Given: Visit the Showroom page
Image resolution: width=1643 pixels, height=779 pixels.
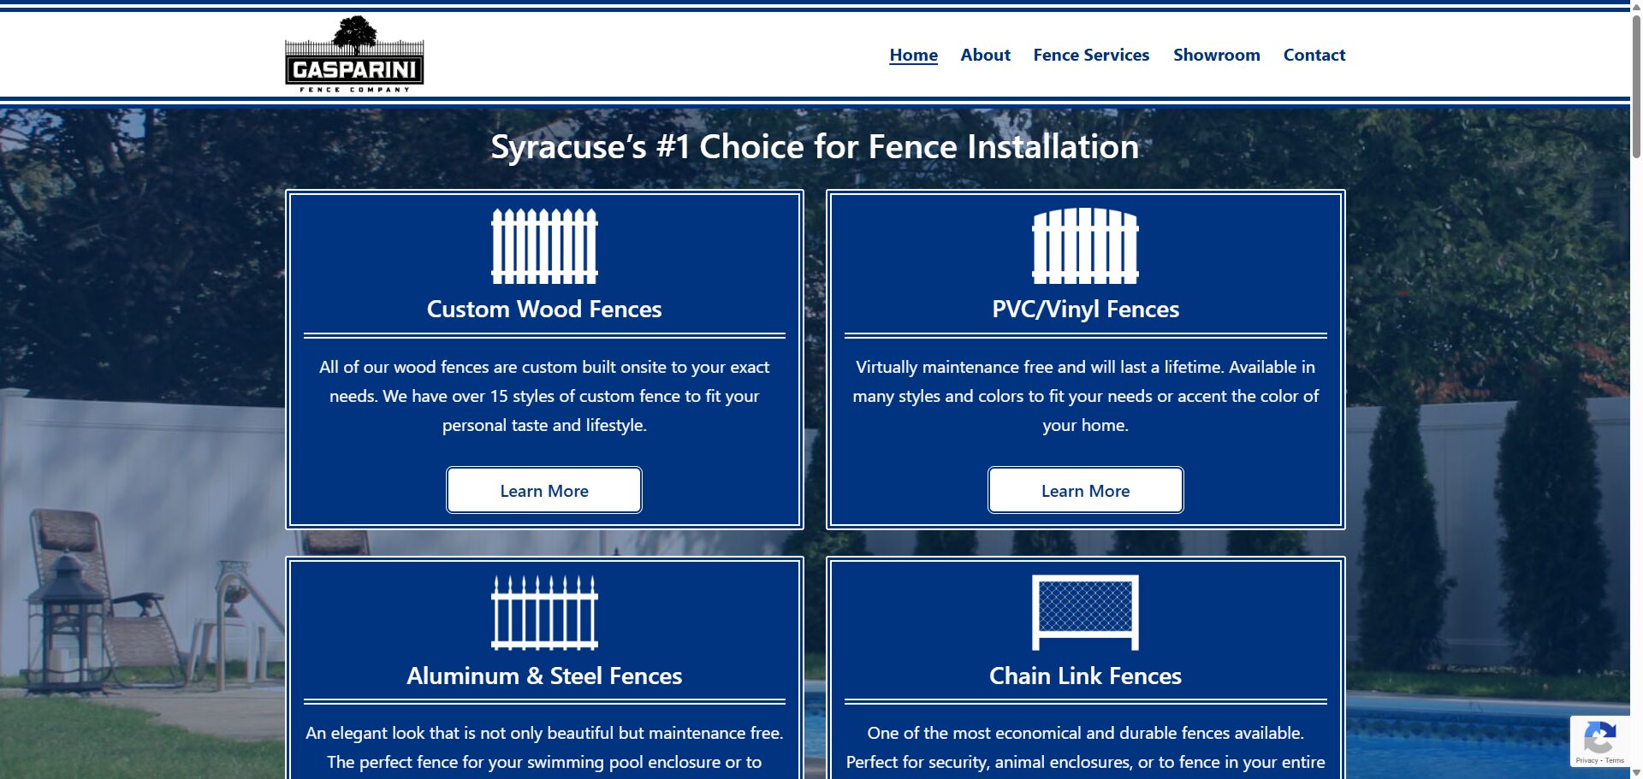Looking at the screenshot, I should pos(1216,55).
